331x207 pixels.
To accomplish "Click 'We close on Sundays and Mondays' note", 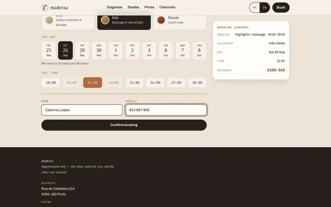I will pos(65,63).
